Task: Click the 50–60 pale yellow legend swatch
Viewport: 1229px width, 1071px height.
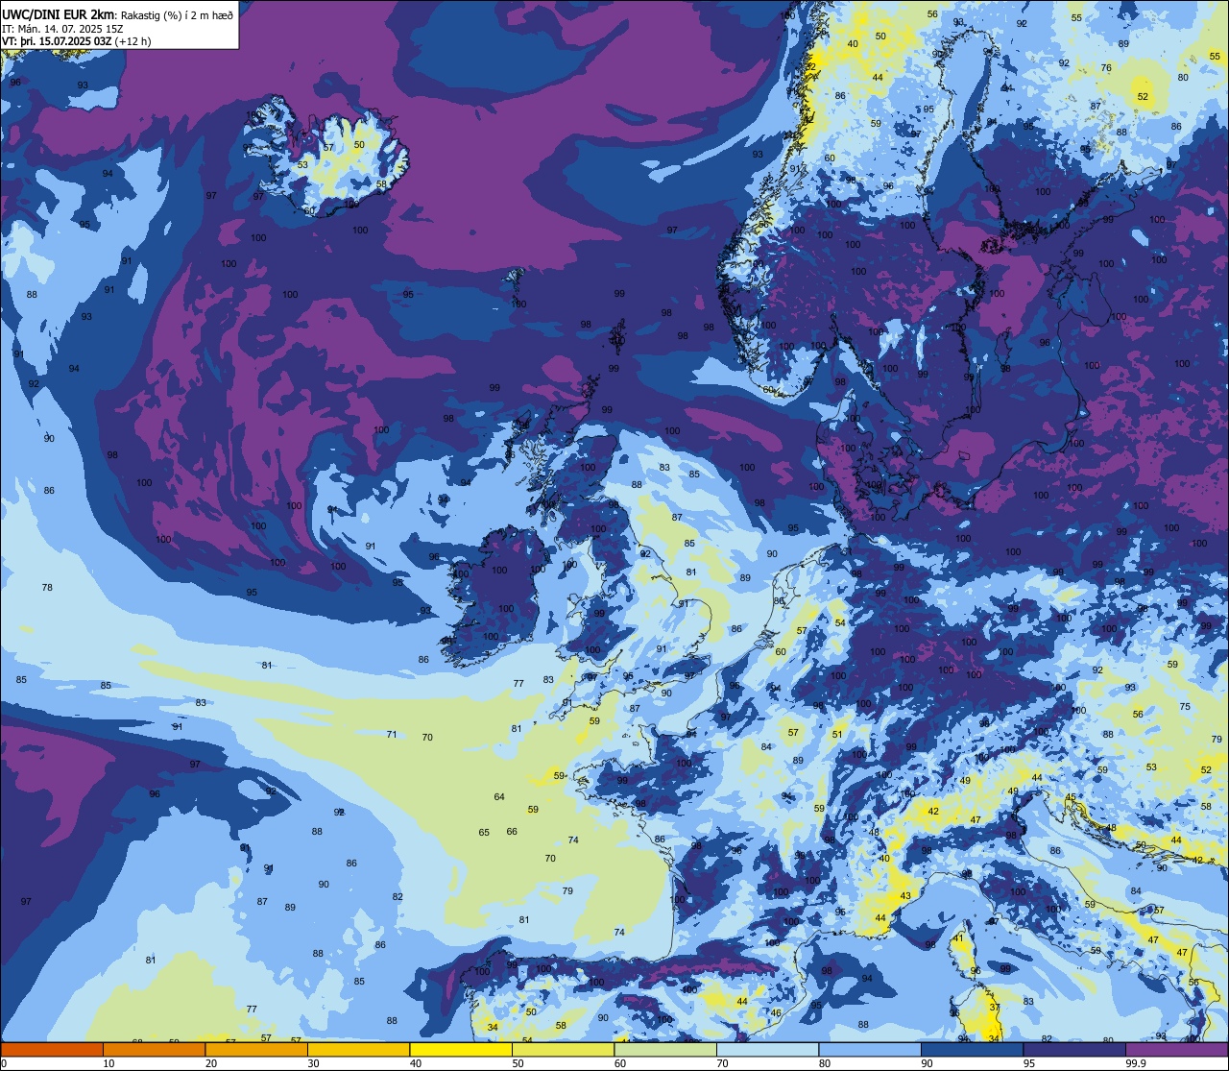Action: (563, 1049)
